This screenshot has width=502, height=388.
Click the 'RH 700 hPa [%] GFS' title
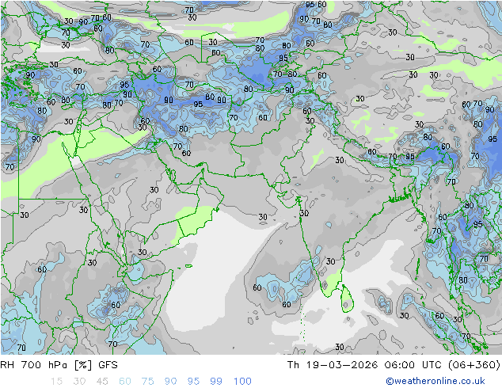[59, 365]
